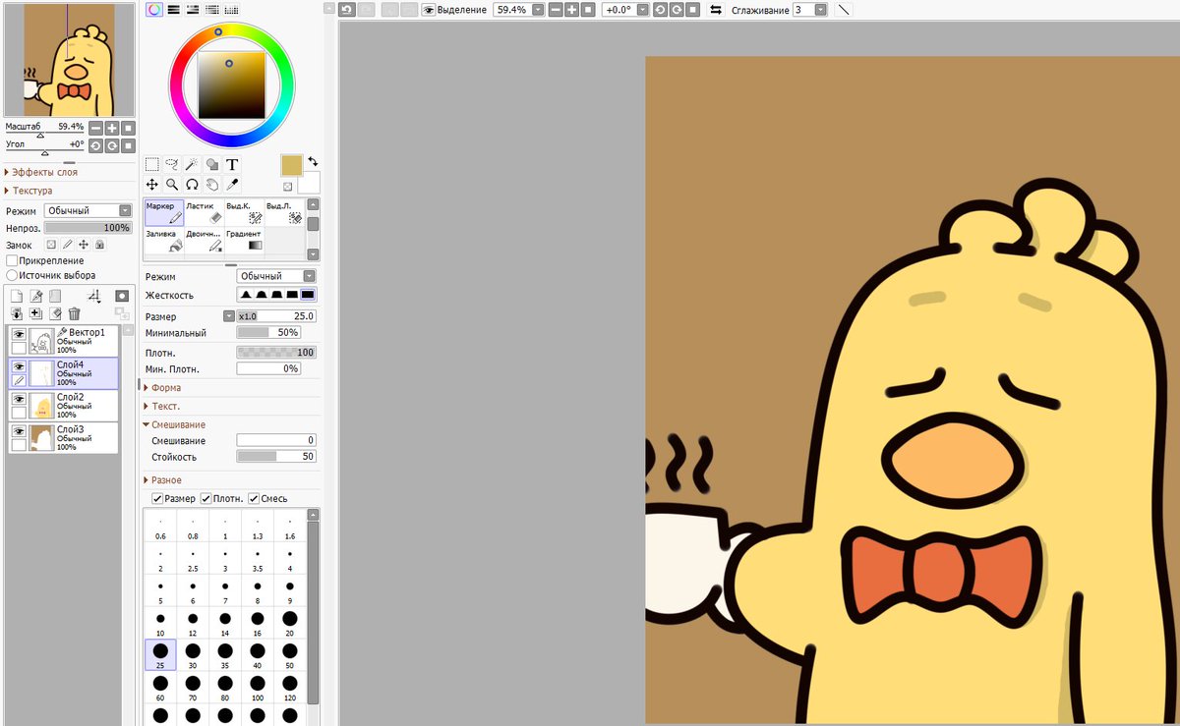Image resolution: width=1180 pixels, height=726 pixels.
Task: Choose the Заливка bucket fill tool
Action: click(164, 241)
